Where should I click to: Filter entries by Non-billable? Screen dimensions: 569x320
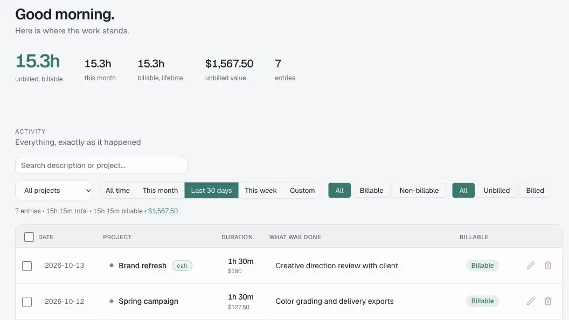pyautogui.click(x=419, y=191)
